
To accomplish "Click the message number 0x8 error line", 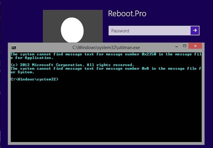I will [106, 69].
